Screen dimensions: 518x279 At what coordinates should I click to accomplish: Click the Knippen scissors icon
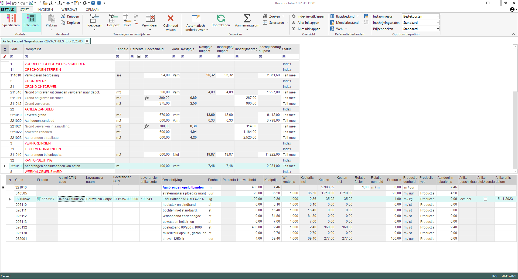point(63,16)
